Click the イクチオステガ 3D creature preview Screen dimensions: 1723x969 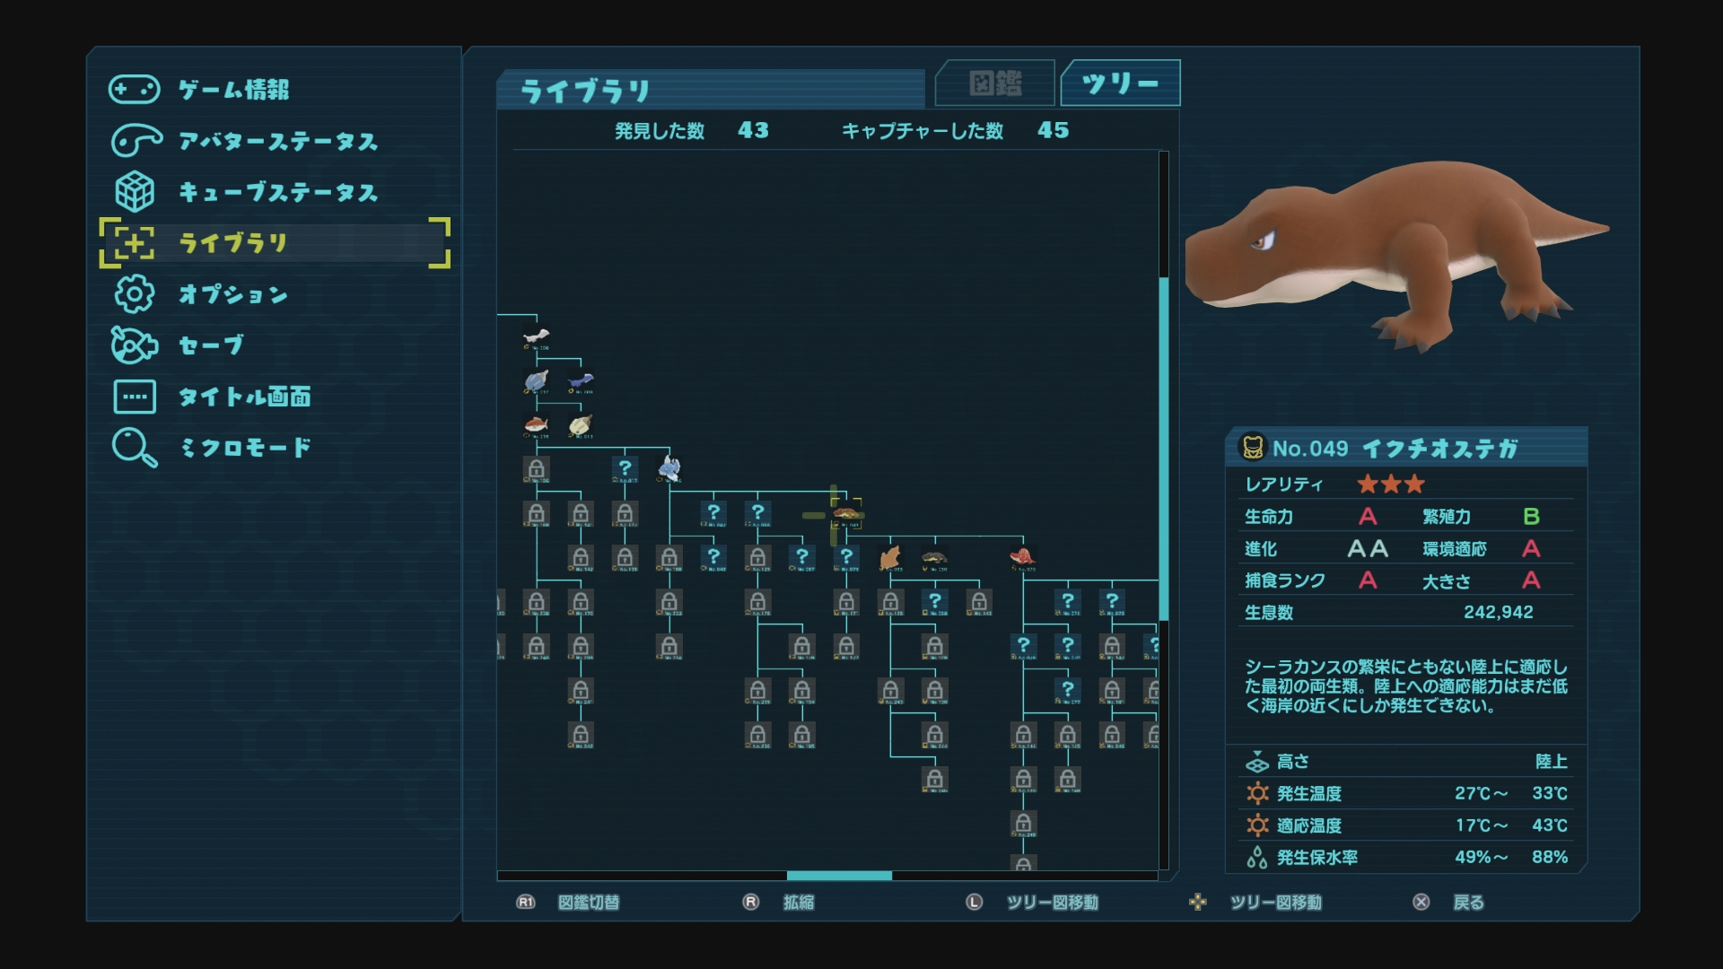click(1396, 256)
